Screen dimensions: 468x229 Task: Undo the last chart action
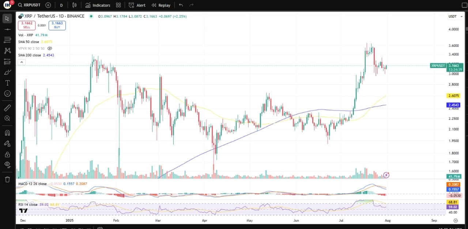(181, 5)
